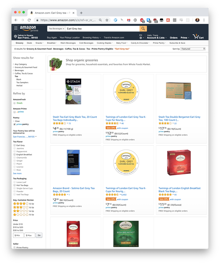
Task: Click the orange search magnifier button
Action: pos(143,29)
